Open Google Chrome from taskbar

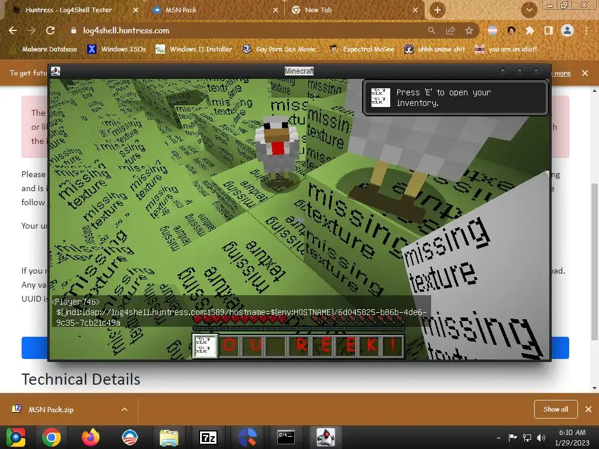click(x=51, y=437)
